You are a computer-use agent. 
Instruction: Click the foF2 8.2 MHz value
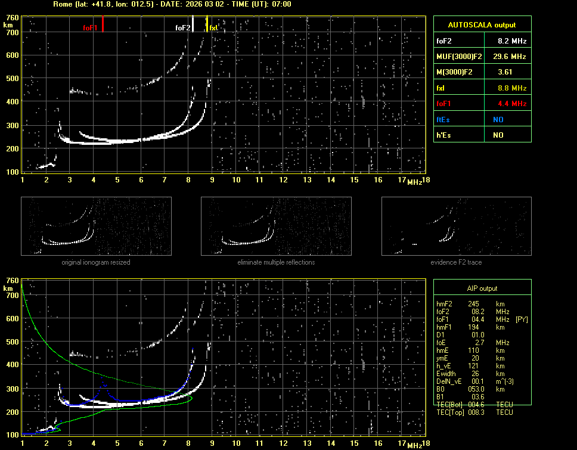[x=511, y=41]
